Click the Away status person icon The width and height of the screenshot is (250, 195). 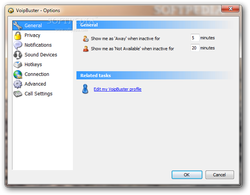coord(86,39)
